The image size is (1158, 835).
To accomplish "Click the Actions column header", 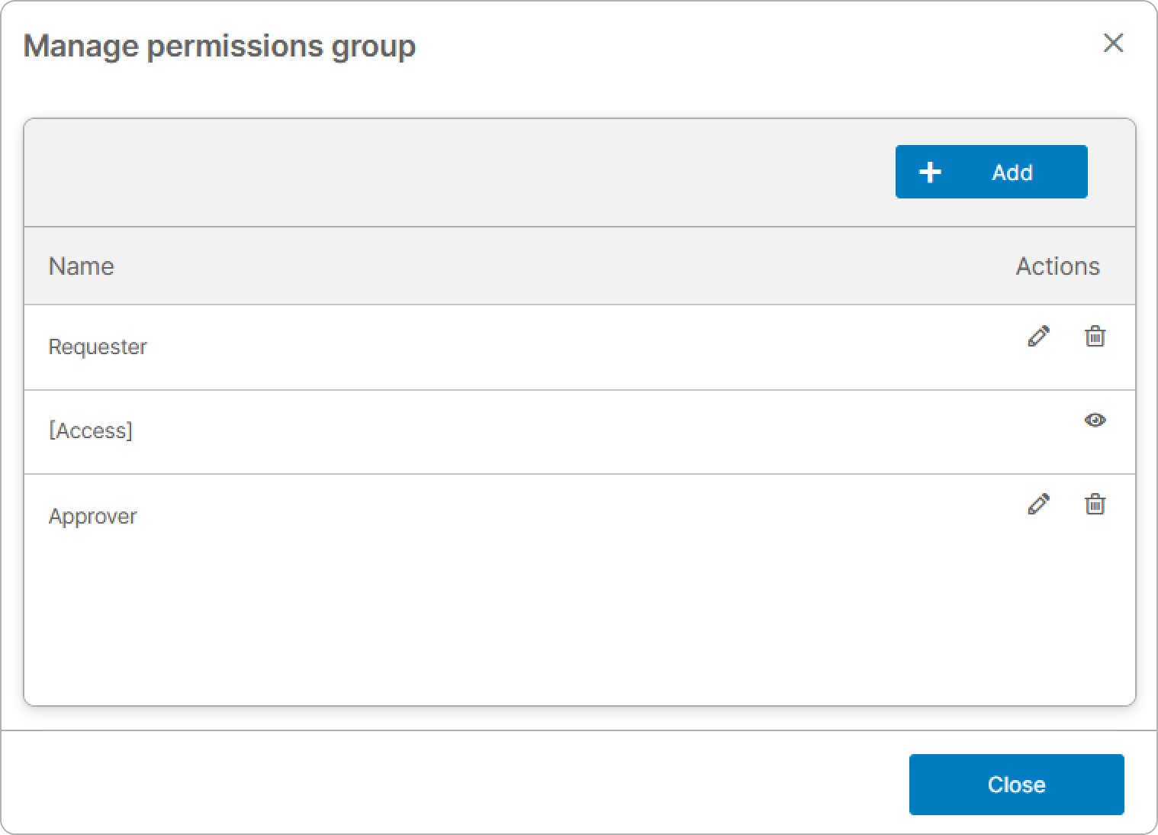I will (1057, 266).
